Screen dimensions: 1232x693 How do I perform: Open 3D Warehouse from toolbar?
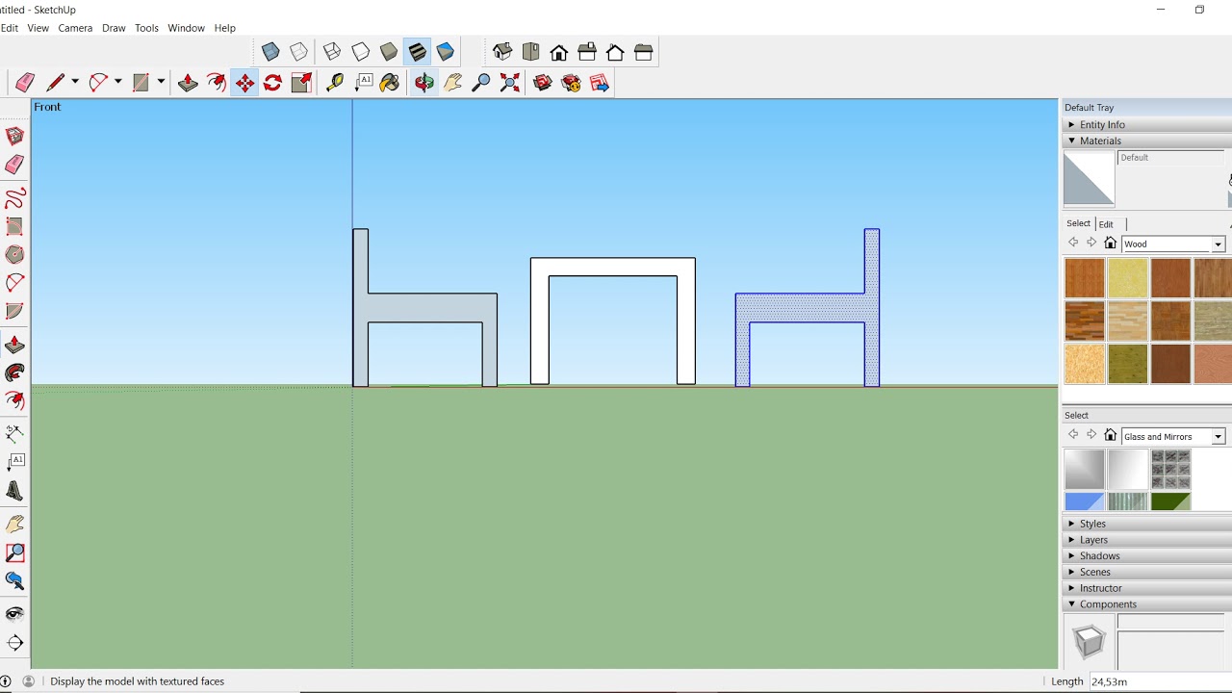pos(543,83)
